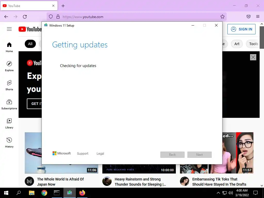Open 'Embarrassing Tik Toks That' title

[x=219, y=182]
